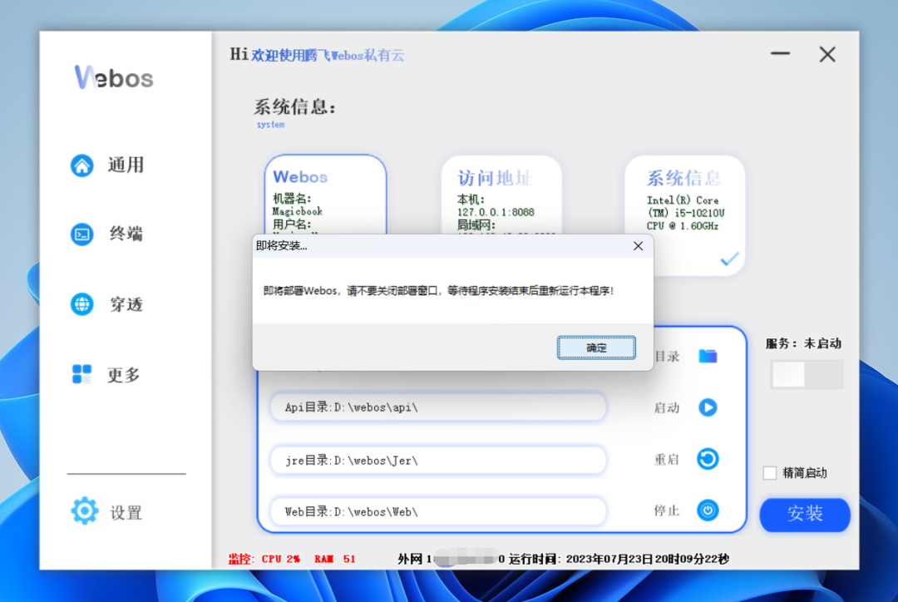Click the restart icon next to 重启
Screen dimensions: 898x602
coord(708,459)
